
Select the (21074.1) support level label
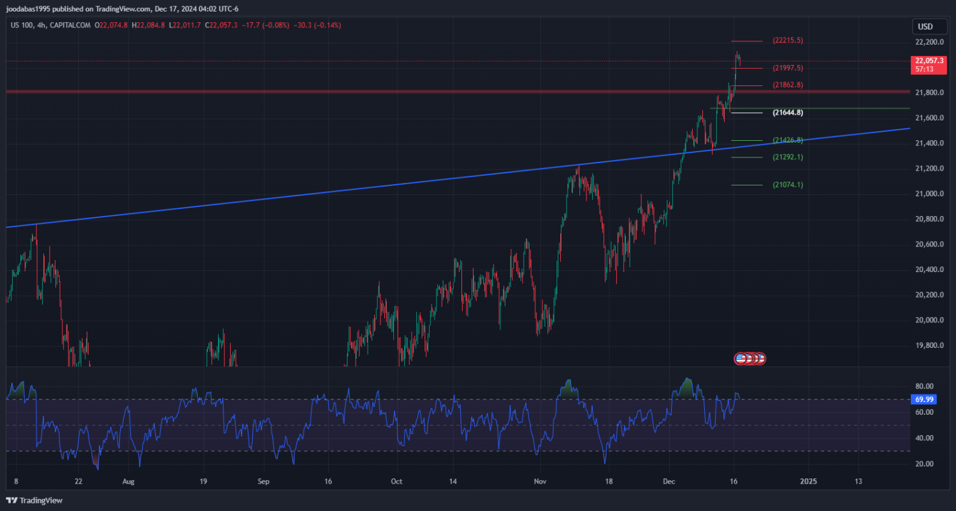pos(787,185)
